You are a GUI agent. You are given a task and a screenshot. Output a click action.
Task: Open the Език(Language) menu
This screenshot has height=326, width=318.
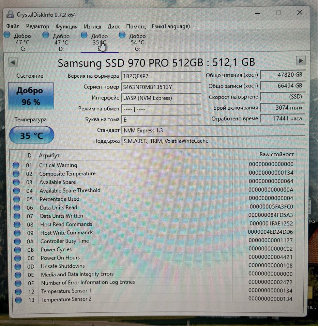pos(171,26)
